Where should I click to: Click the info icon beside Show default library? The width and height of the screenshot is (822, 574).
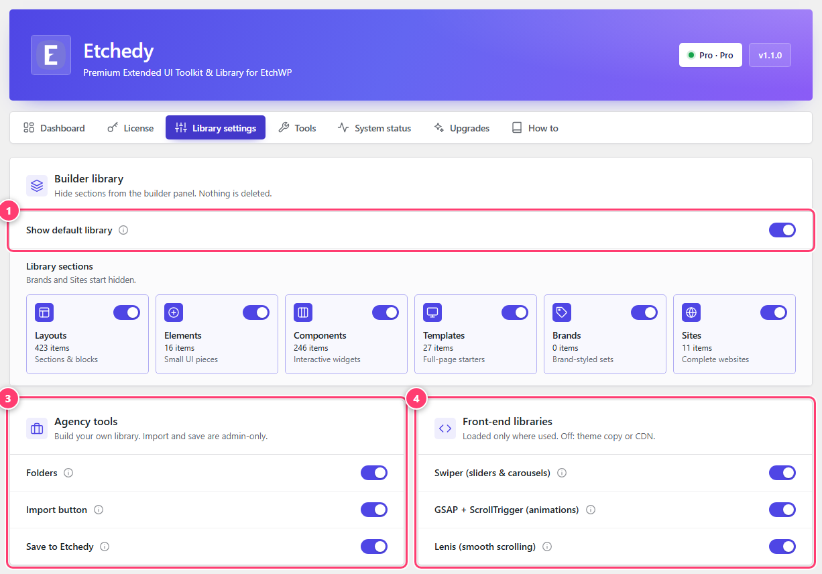123,230
